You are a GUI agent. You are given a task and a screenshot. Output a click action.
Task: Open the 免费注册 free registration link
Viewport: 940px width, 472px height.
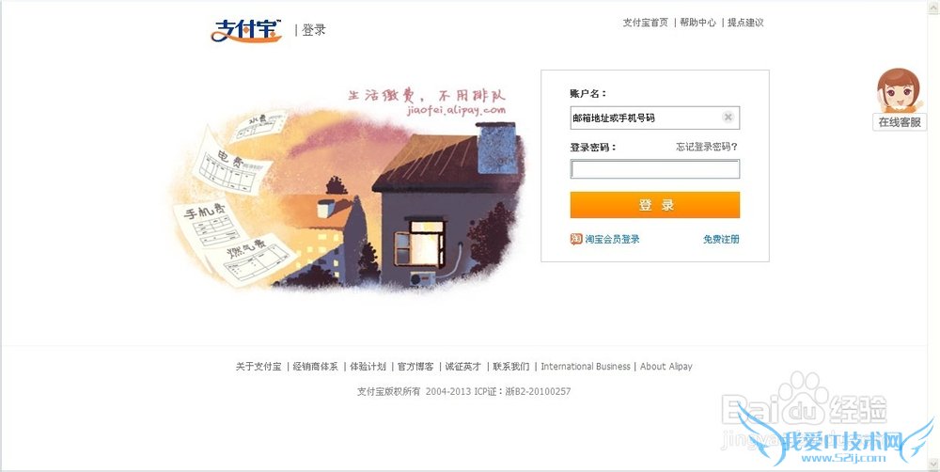coord(721,240)
